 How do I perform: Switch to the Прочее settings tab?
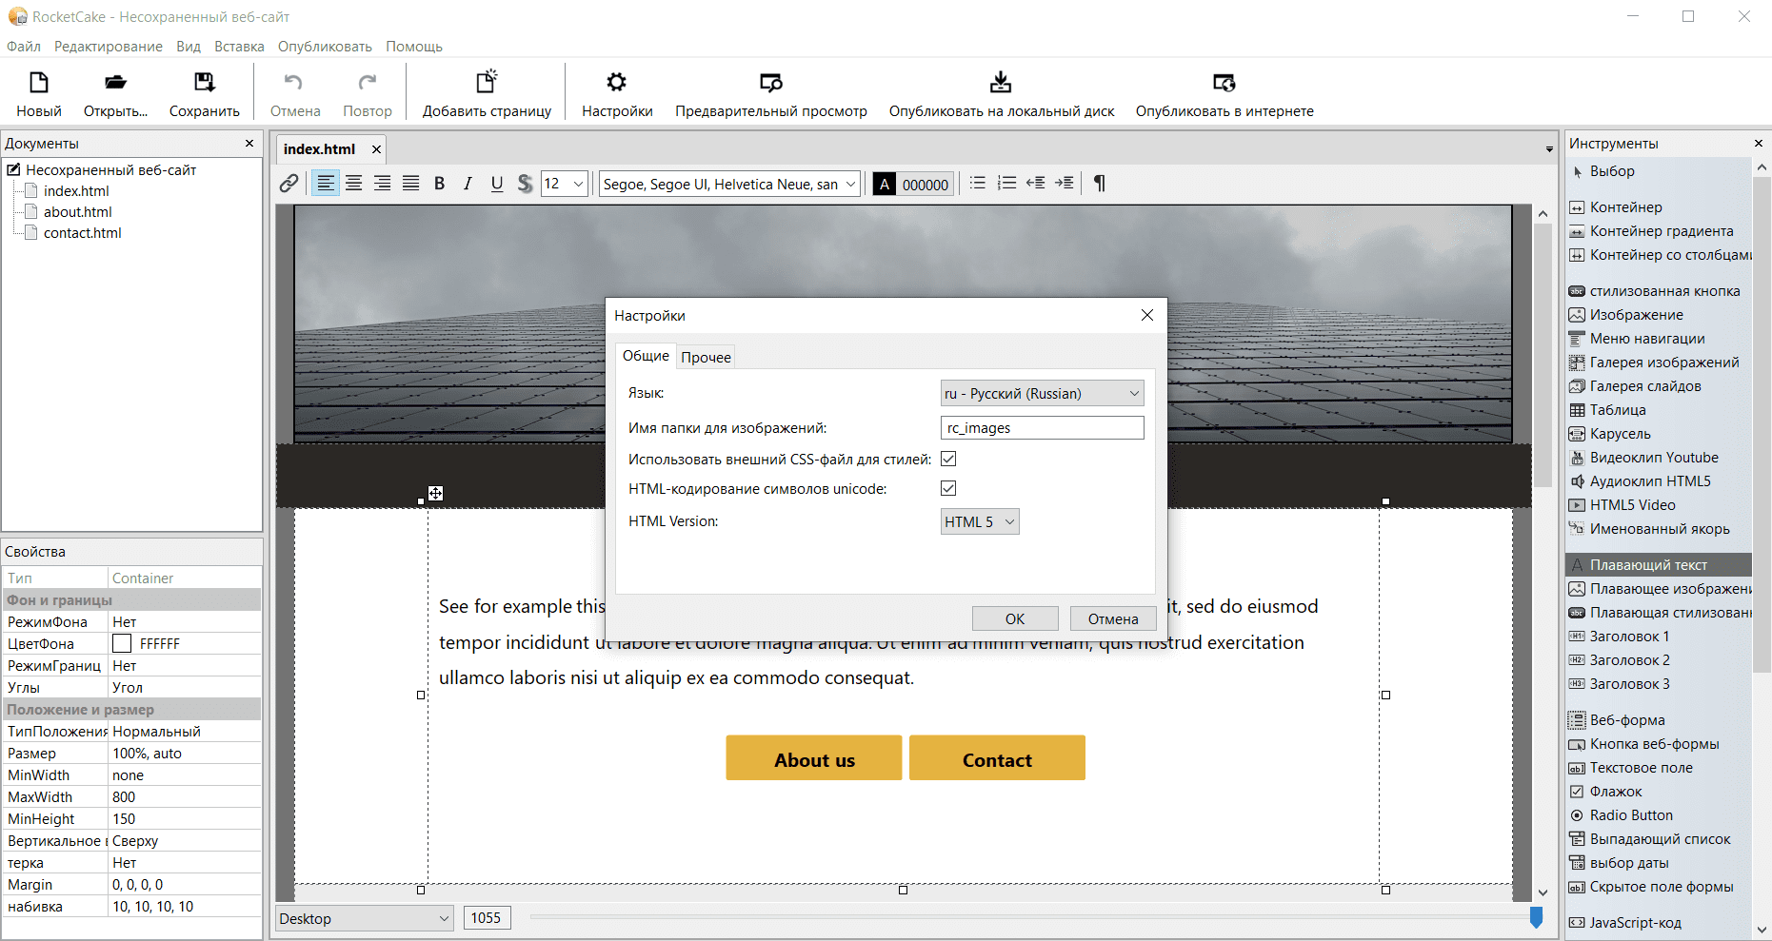707,357
